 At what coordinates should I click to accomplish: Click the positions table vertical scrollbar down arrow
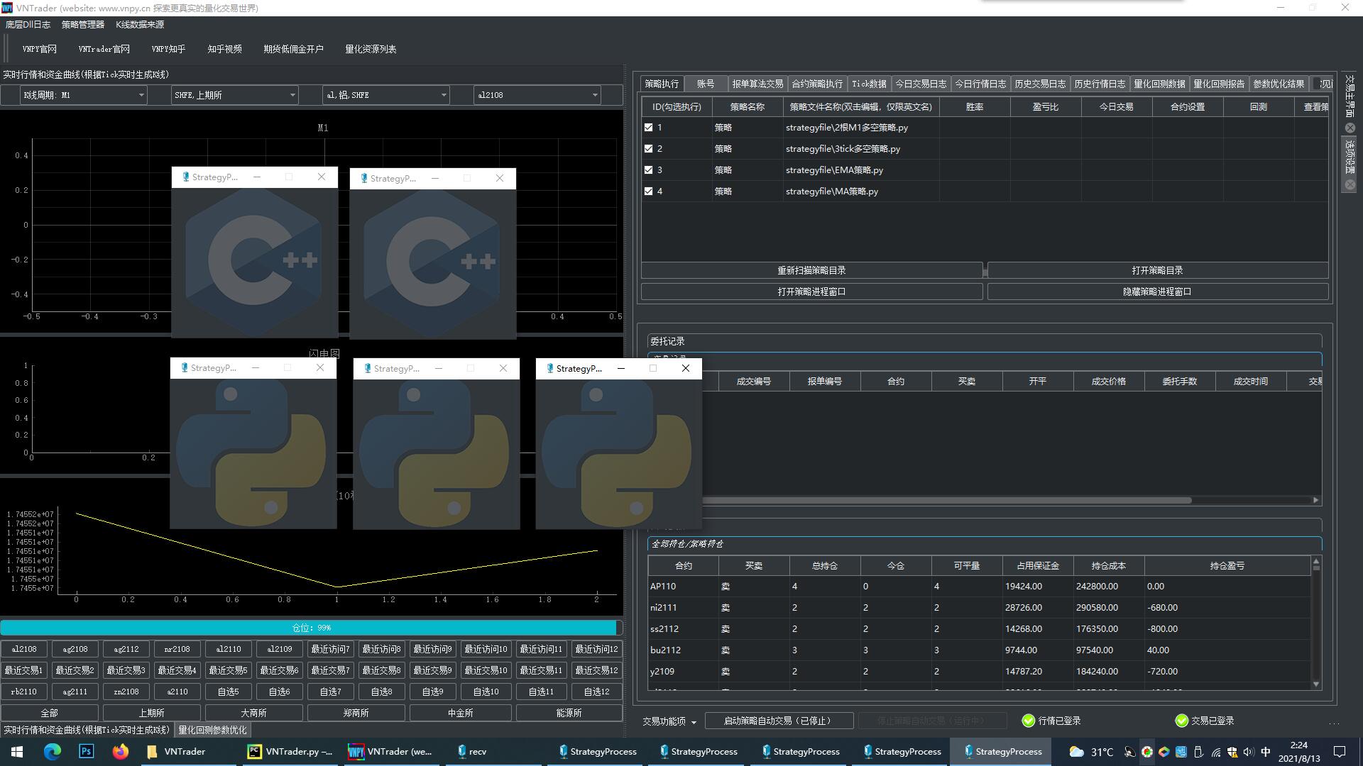point(1316,684)
